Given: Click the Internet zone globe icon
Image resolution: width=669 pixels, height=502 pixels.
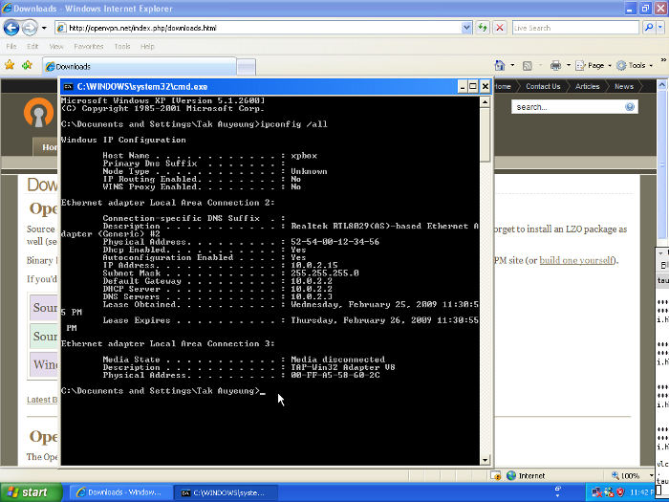Looking at the screenshot, I should (511, 475).
